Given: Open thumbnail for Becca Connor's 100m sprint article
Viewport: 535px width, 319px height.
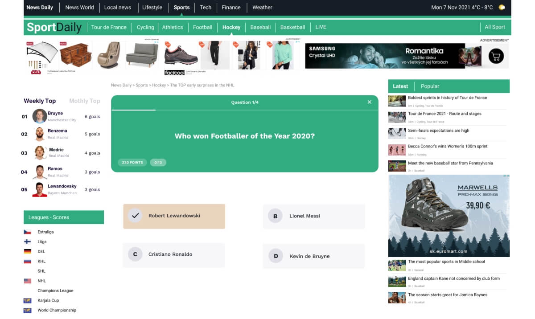Looking at the screenshot, I should (397, 150).
